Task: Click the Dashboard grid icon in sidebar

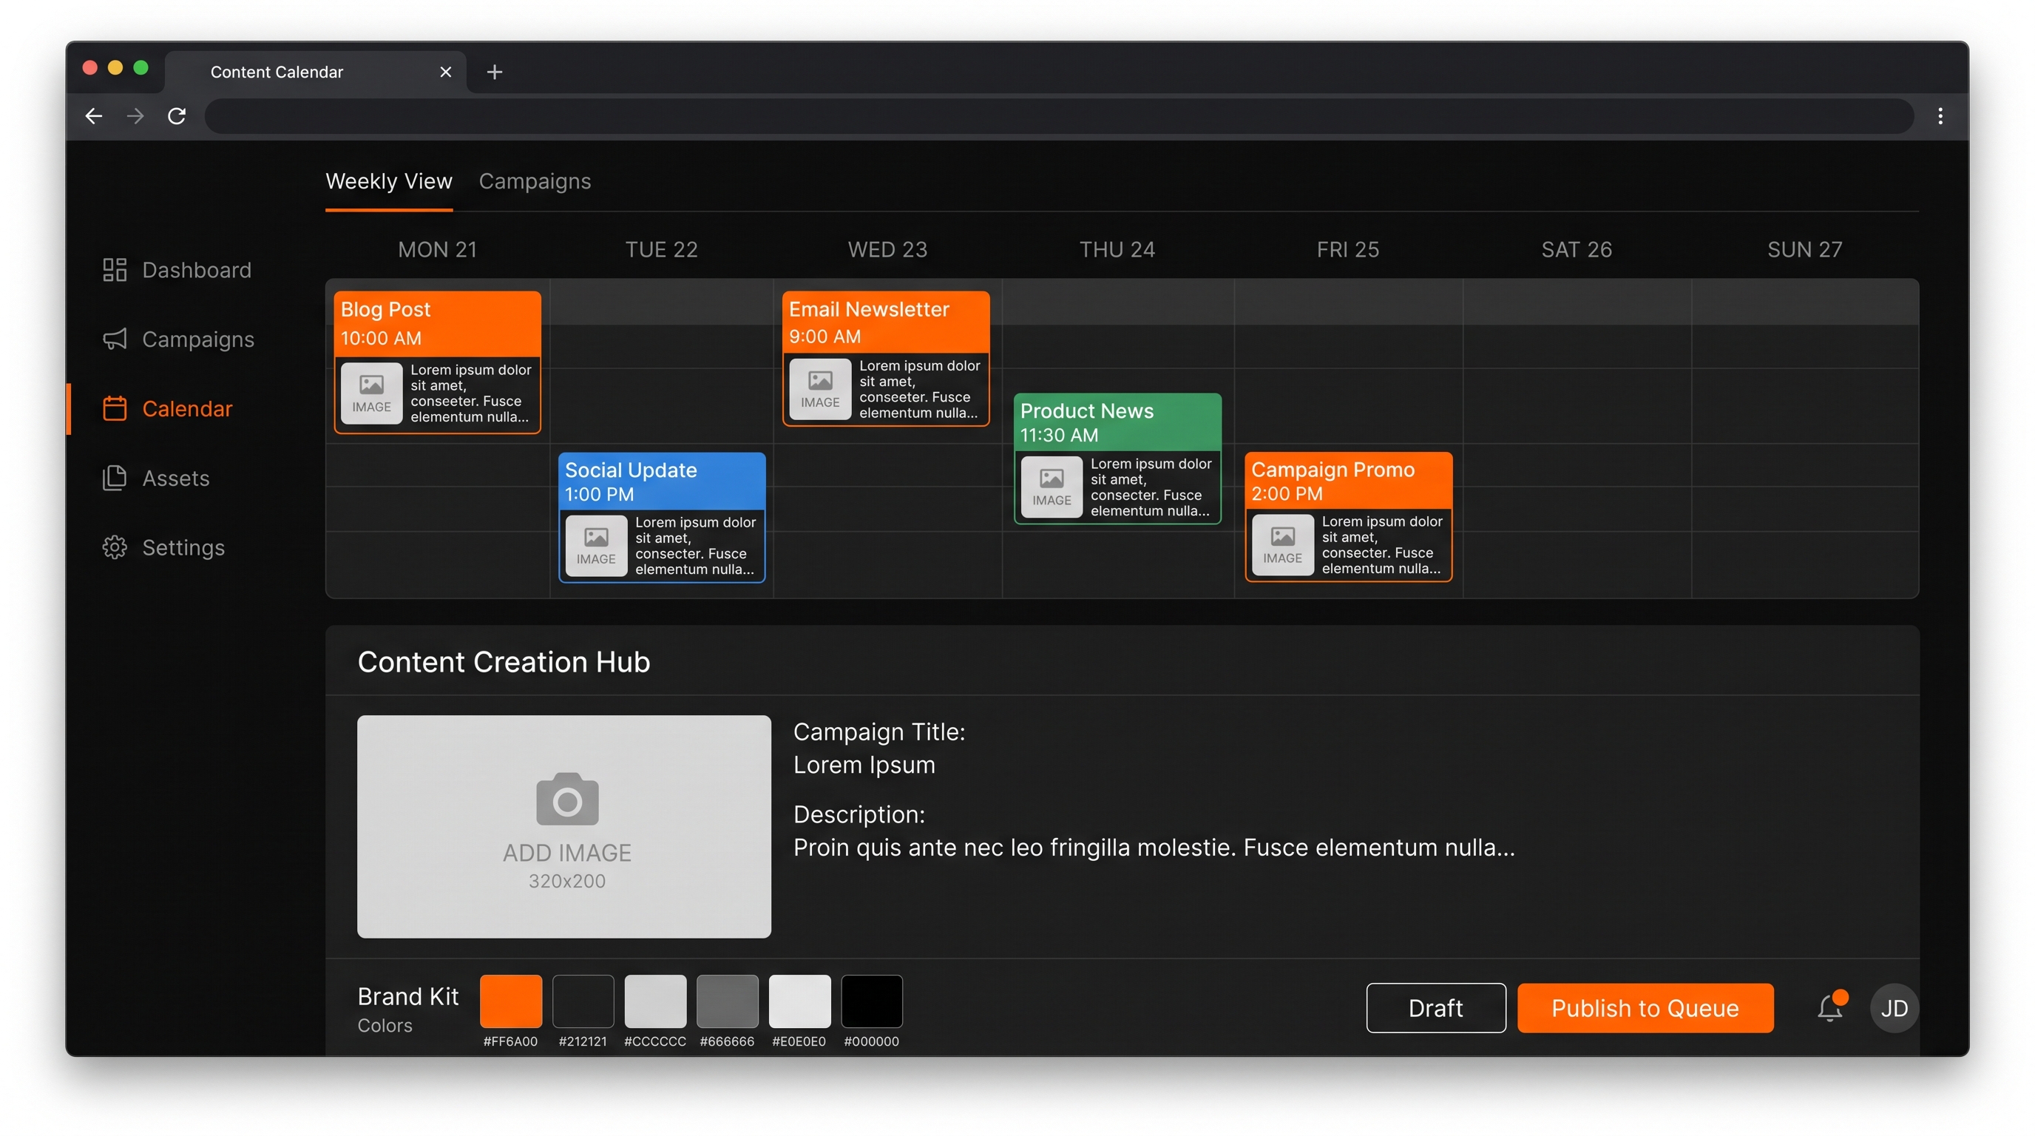Action: 115,270
